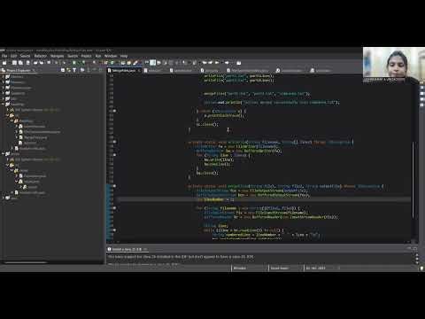Click the Save All toolbar icon

point(20,63)
